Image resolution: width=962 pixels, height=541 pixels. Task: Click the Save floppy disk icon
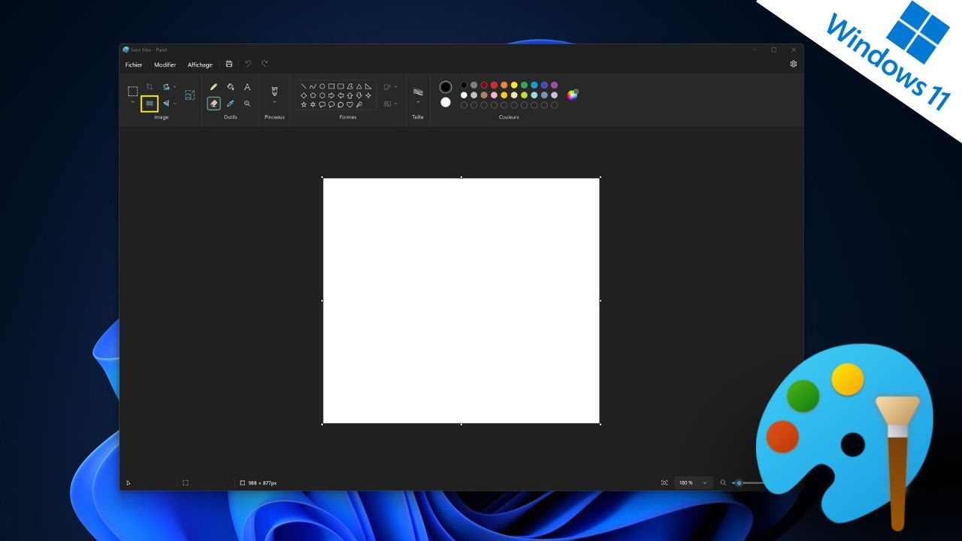(x=229, y=64)
